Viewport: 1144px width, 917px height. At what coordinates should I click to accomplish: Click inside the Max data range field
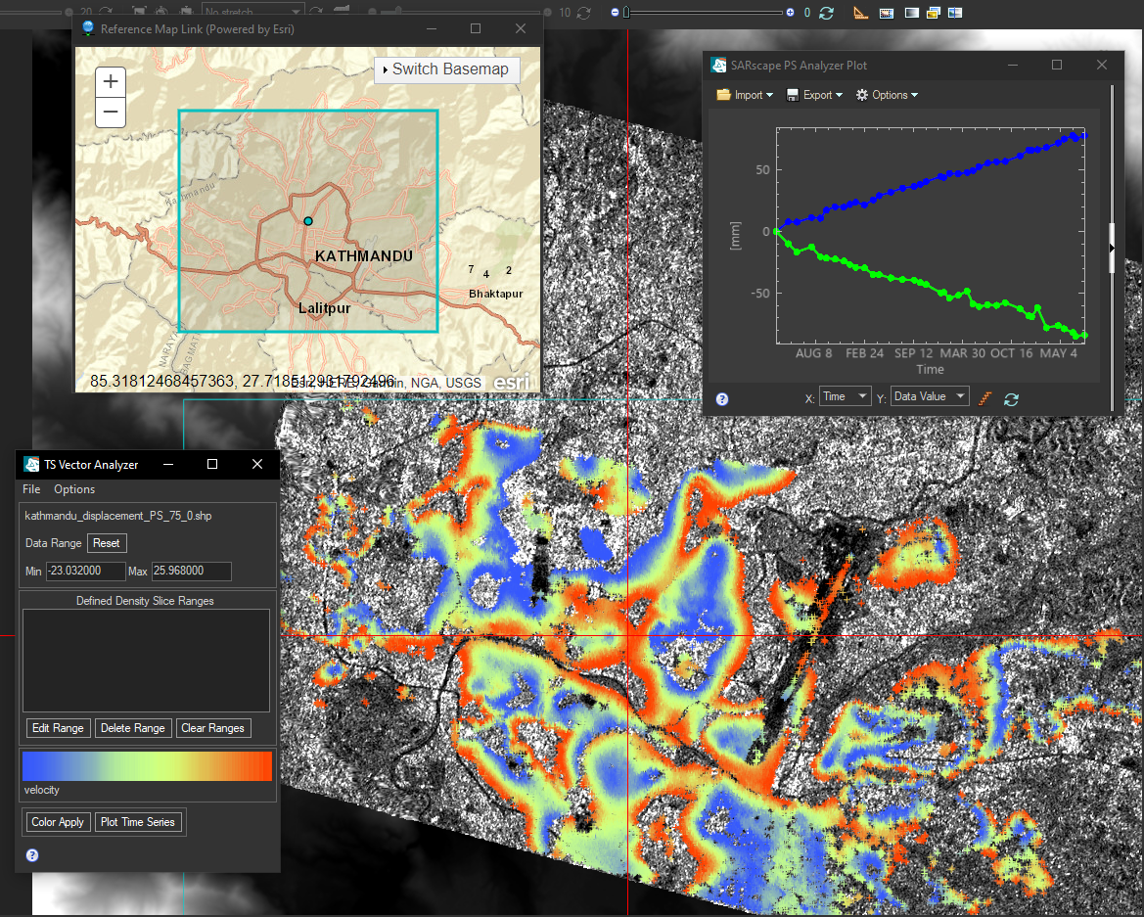pos(192,571)
